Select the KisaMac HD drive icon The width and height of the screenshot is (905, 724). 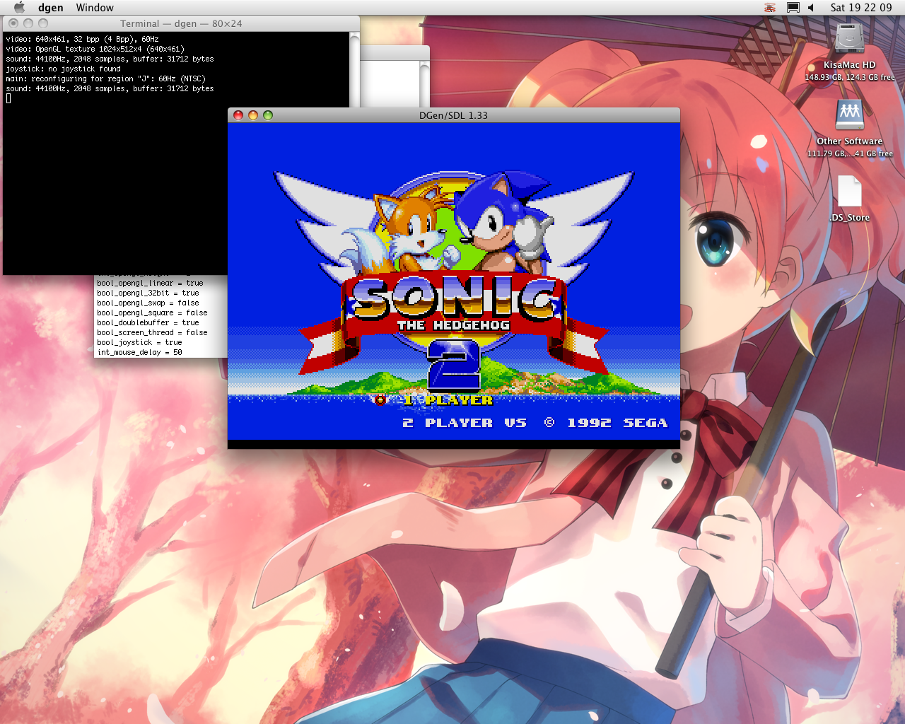pyautogui.click(x=849, y=39)
